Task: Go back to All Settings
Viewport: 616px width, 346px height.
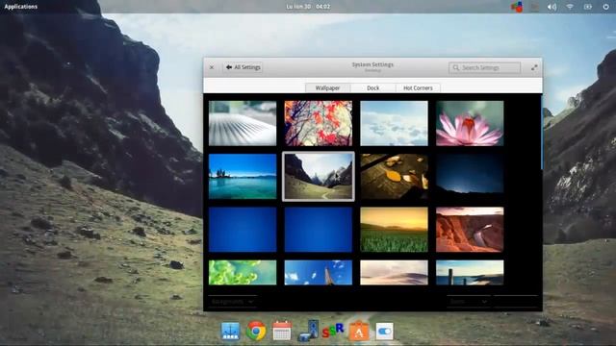Action: tap(244, 67)
